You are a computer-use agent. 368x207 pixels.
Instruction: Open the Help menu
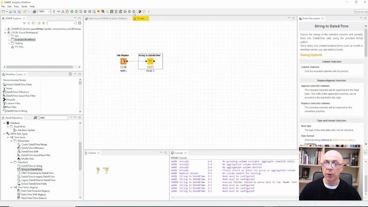tap(32, 6)
